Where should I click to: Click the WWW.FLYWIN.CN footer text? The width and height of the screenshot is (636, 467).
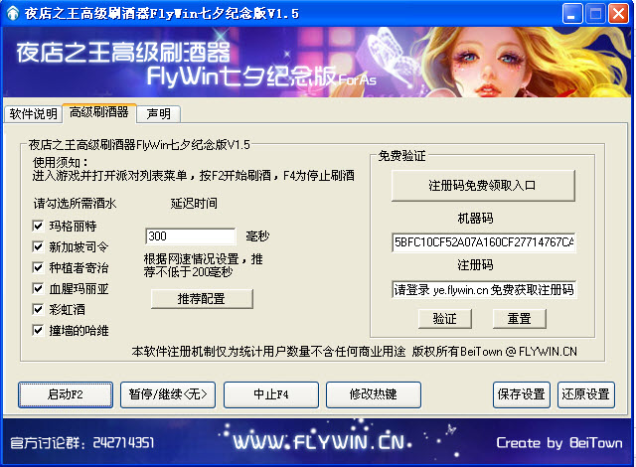click(x=322, y=442)
